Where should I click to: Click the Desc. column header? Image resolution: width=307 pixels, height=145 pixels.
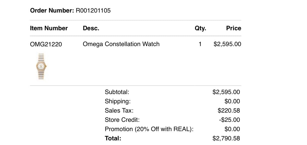(x=91, y=28)
